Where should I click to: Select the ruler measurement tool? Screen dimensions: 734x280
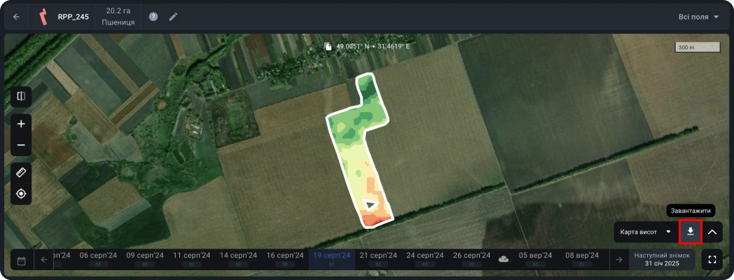click(21, 172)
